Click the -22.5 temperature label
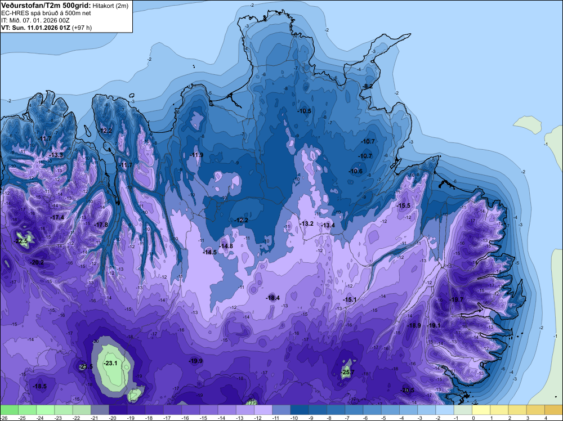 click(x=21, y=241)
